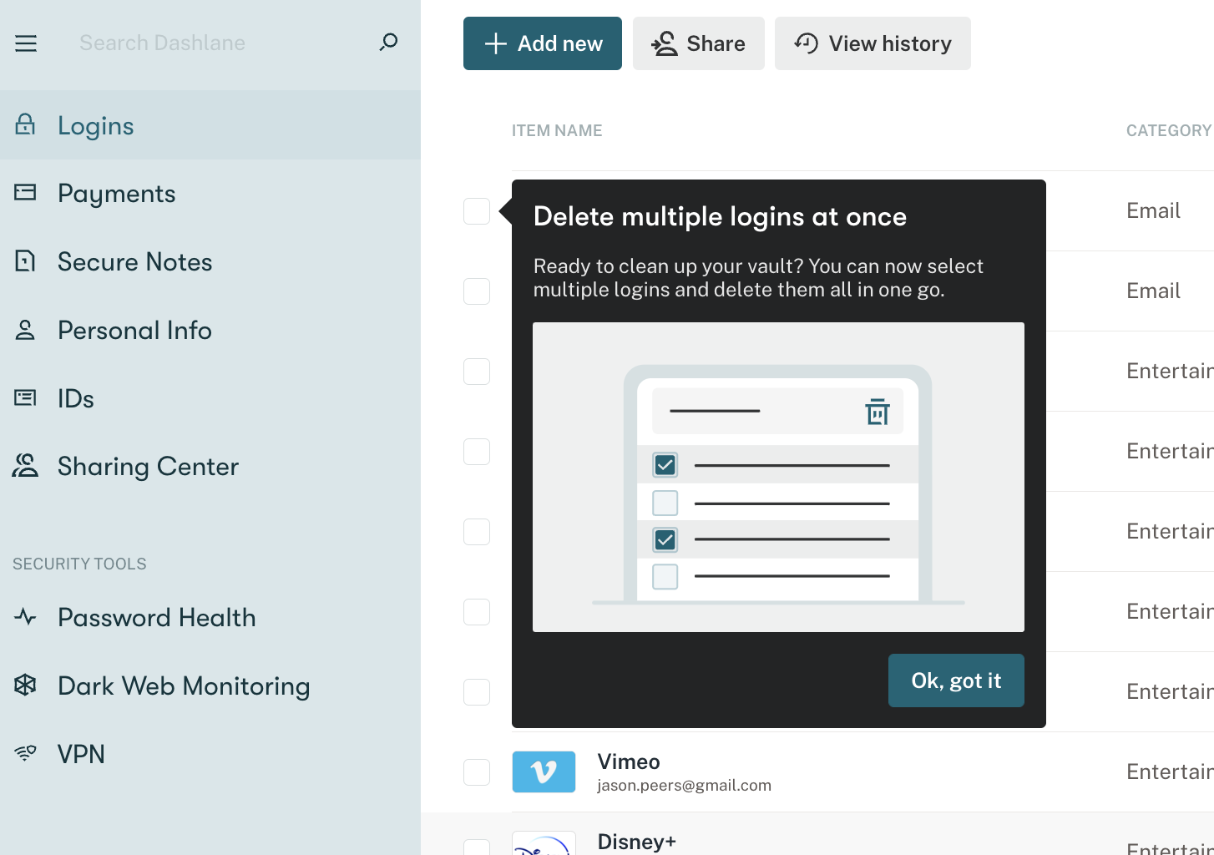Open Secure Notes via its note icon
The width and height of the screenshot is (1214, 855).
[25, 261]
